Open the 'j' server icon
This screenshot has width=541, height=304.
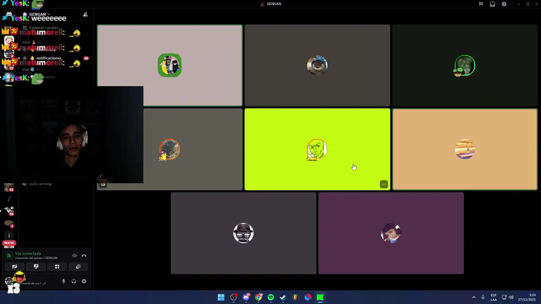pos(9,235)
